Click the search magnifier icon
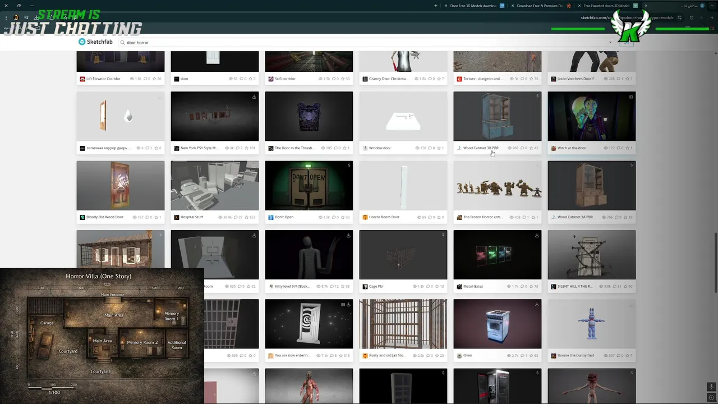Image resolution: width=718 pixels, height=404 pixels. point(122,43)
